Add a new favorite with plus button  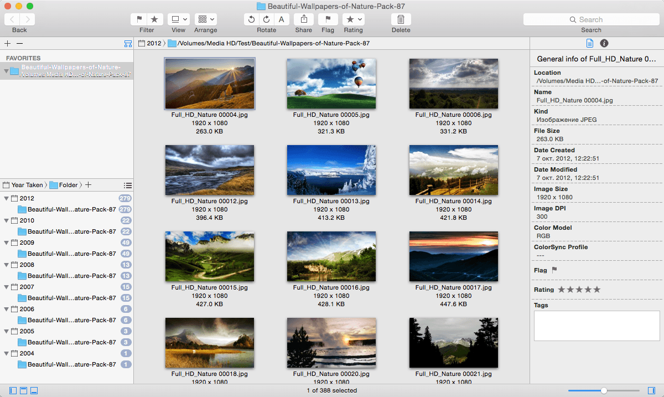(x=7, y=43)
